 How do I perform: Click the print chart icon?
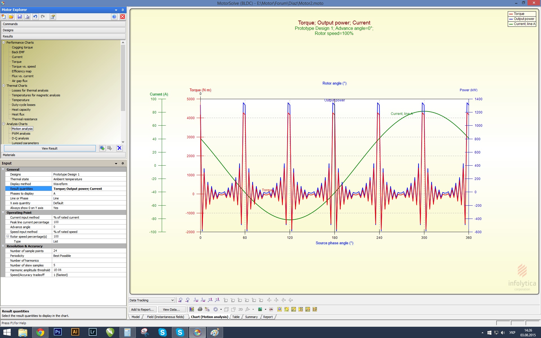(x=200, y=309)
